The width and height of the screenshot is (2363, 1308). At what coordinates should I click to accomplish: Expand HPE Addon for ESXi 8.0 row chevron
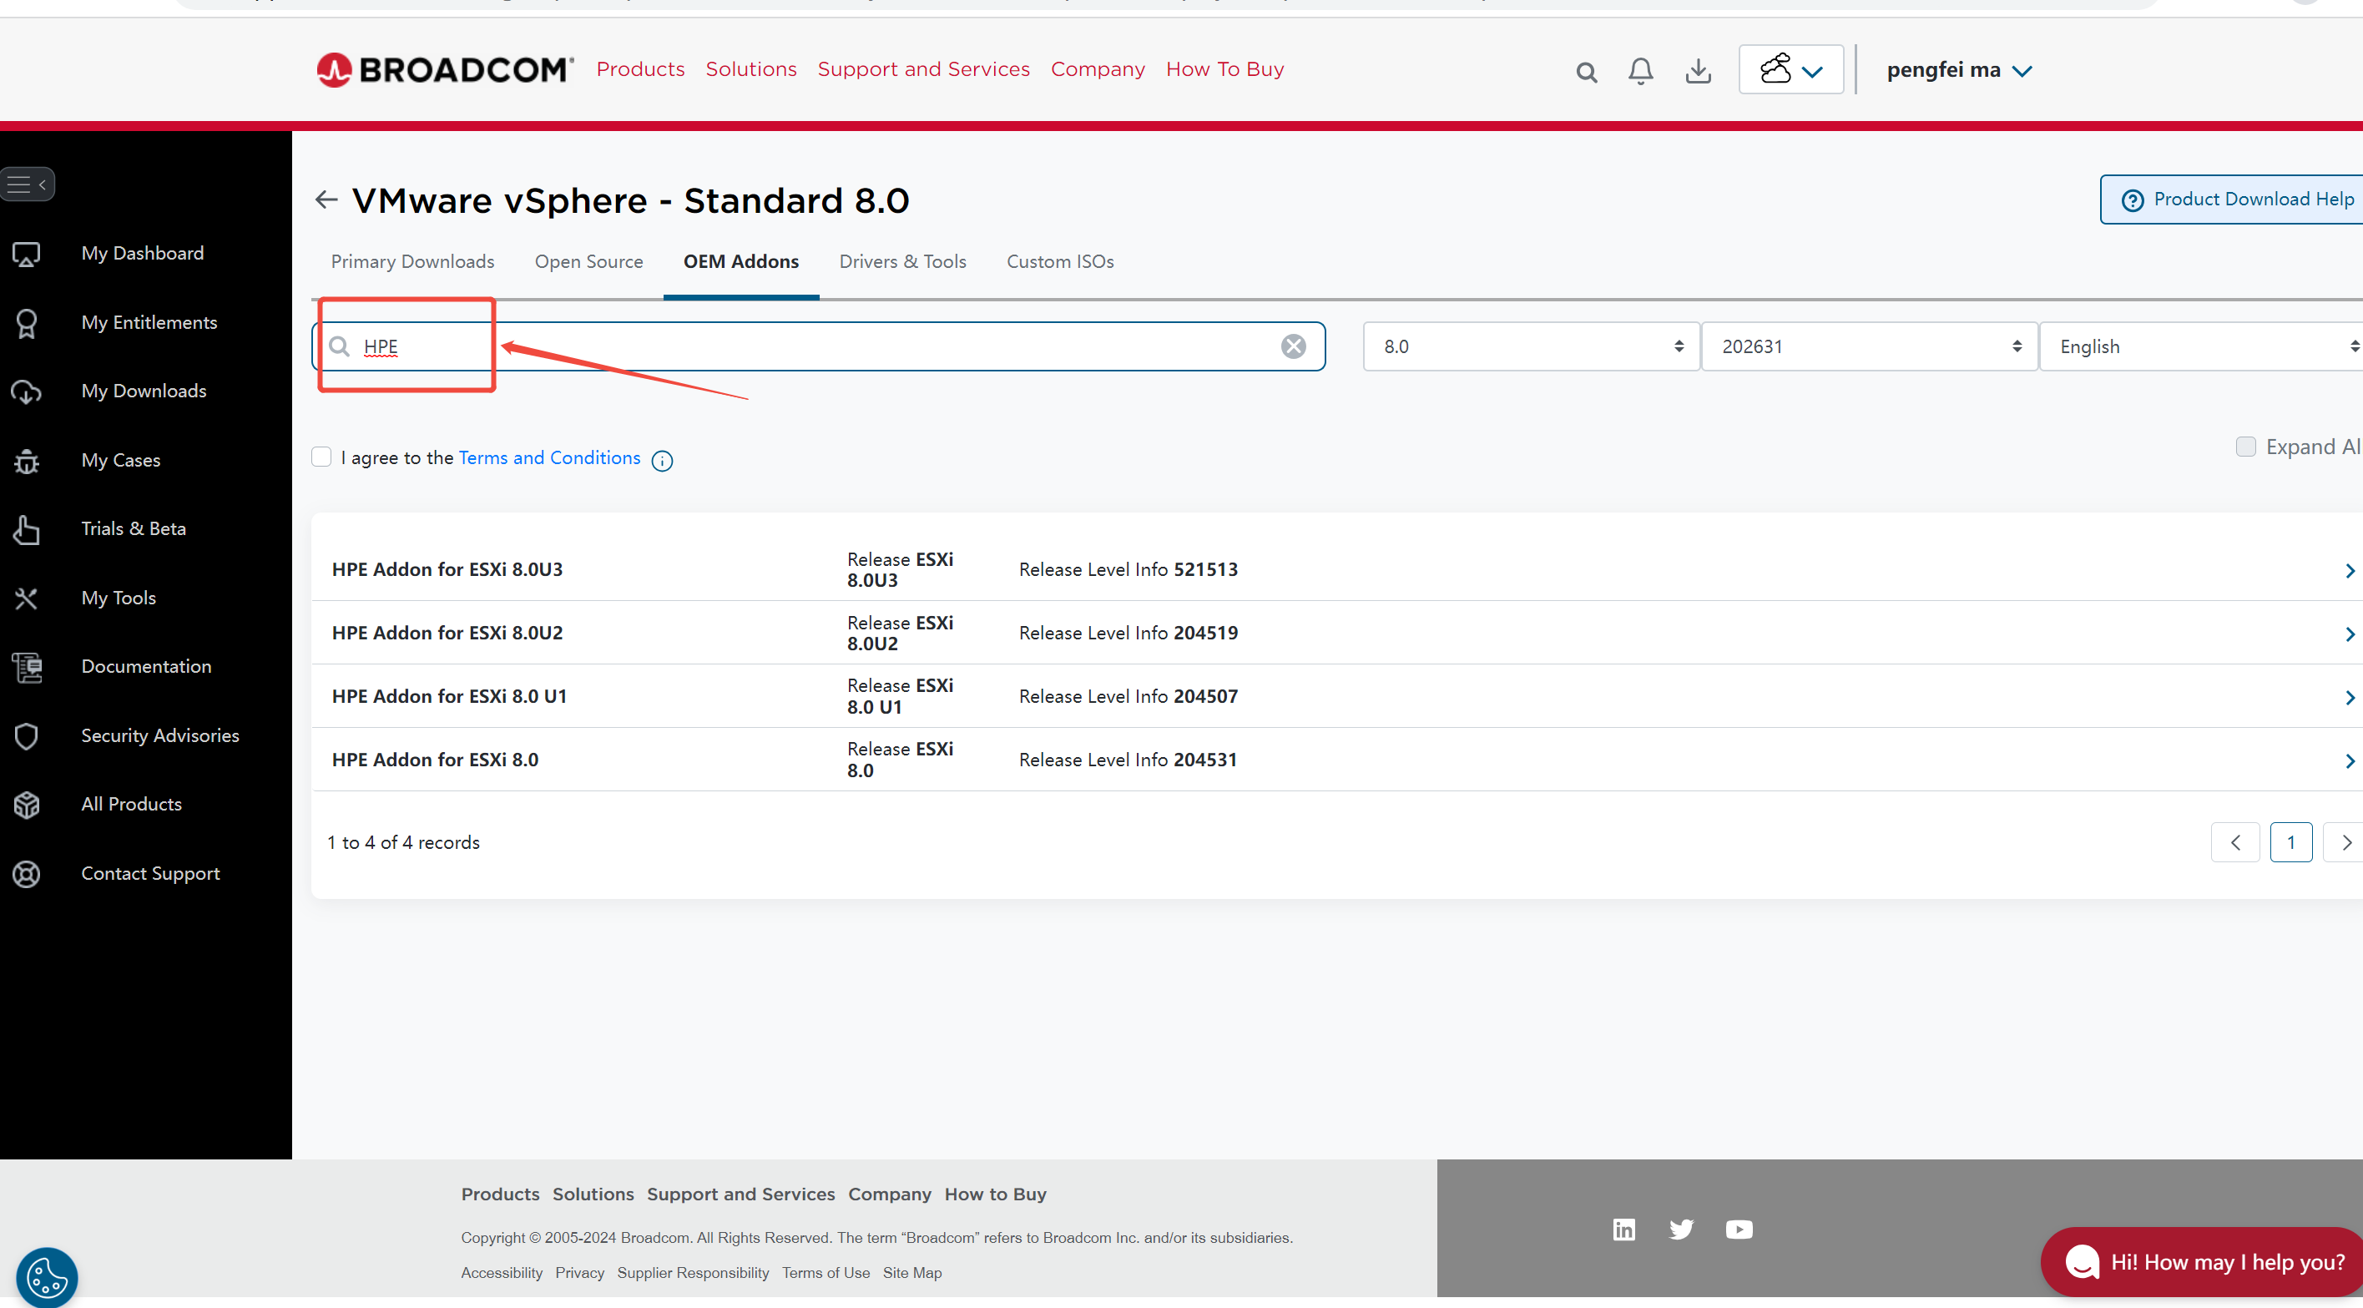2350,760
